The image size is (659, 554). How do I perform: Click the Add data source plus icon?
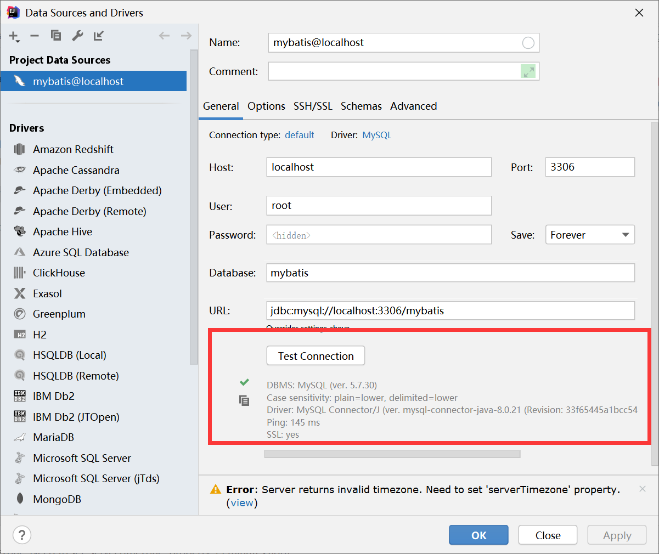(14, 36)
